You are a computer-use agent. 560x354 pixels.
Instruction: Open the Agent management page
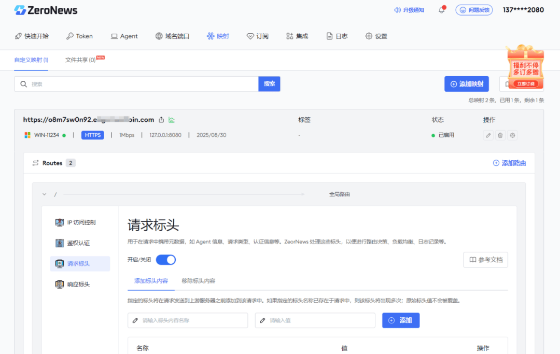[124, 36]
